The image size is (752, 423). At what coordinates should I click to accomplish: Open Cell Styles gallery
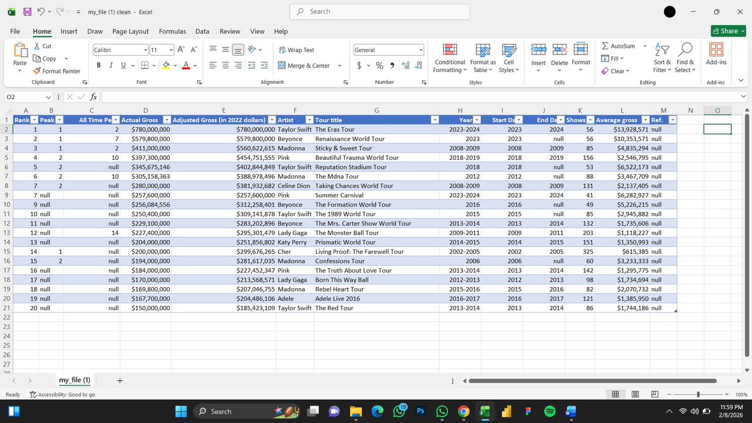(509, 58)
